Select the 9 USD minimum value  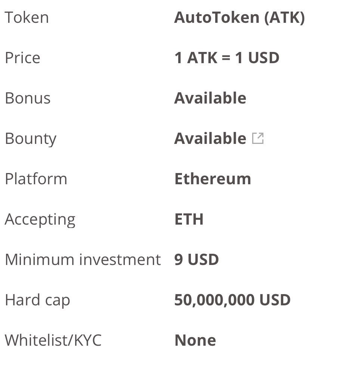coord(197,260)
